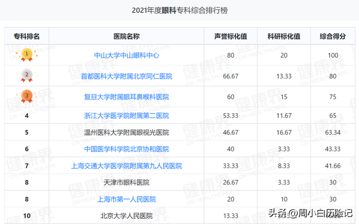
Task: Click rank number 4
Action: point(27,116)
